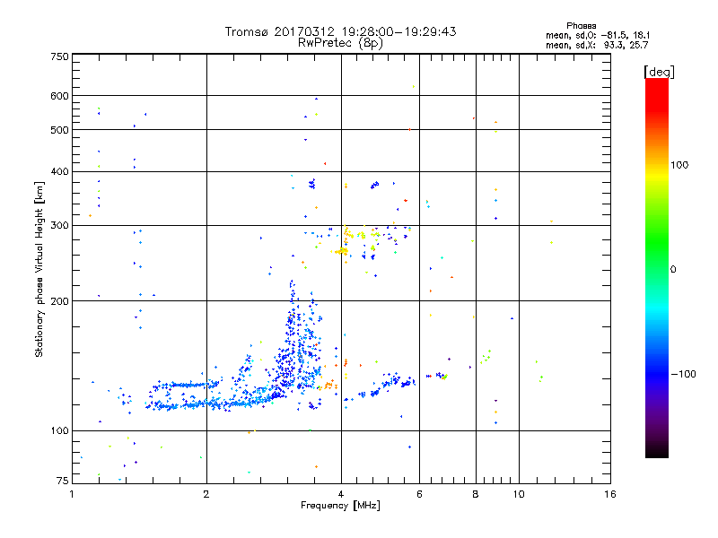The height and width of the screenshot is (538, 718).
Task: Click the 'mean, sd,O: -81.5, 18.1' statistic
Action: (x=597, y=35)
